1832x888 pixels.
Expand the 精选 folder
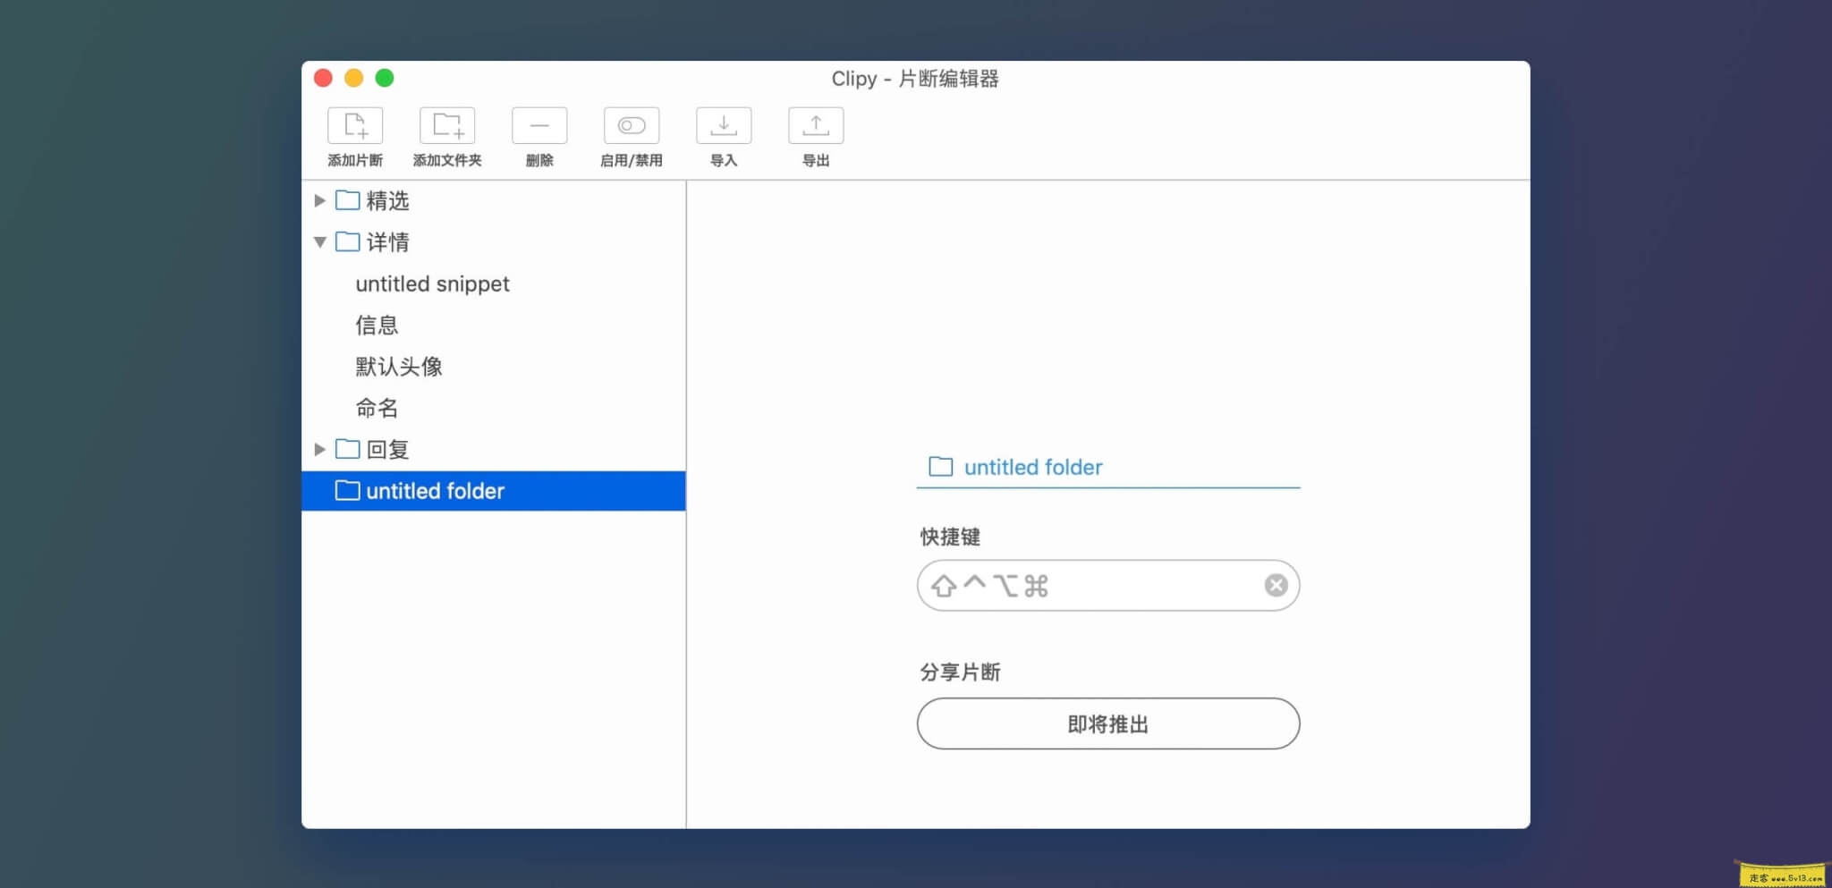pos(321,200)
